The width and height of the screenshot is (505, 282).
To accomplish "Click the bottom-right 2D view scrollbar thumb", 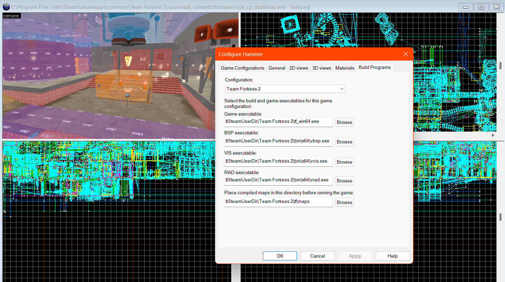I will 500,217.
